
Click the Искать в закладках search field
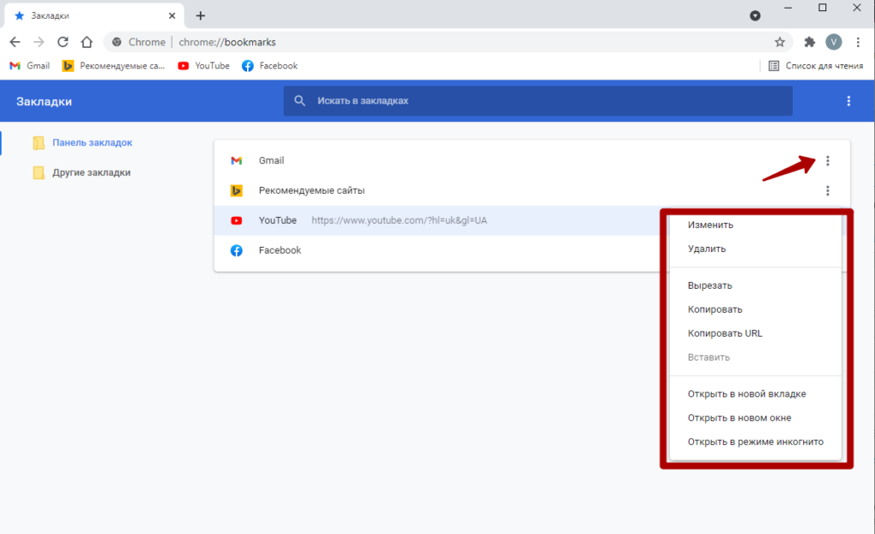click(538, 101)
